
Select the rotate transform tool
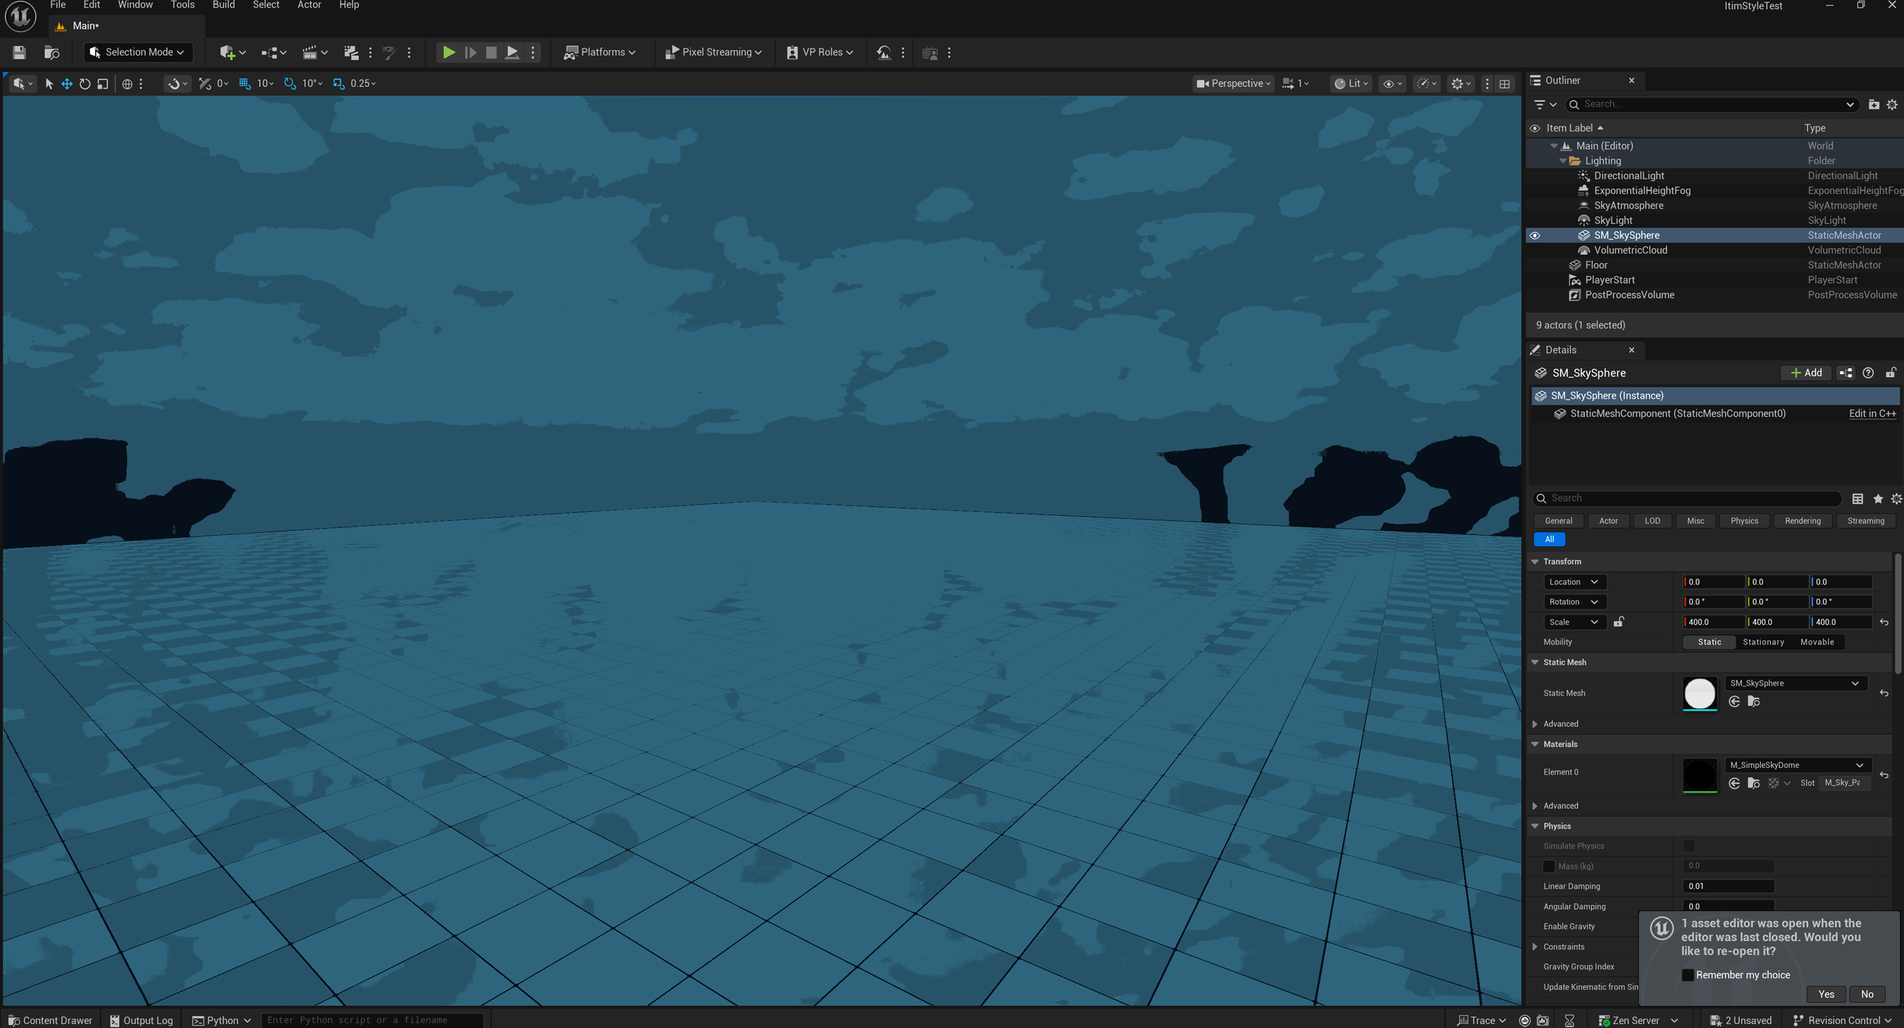click(85, 84)
